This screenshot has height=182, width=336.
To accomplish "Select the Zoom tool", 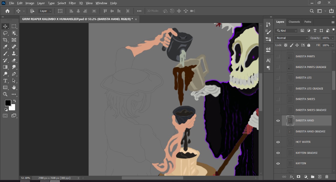I will (x=5, y=94).
